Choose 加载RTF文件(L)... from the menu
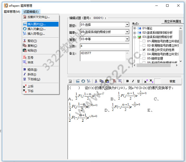Image resolution: width=186 pixels, height=162 pixels. pos(40,17)
